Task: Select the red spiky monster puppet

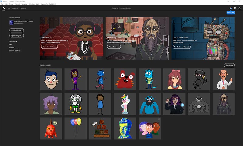Action: 125,79
